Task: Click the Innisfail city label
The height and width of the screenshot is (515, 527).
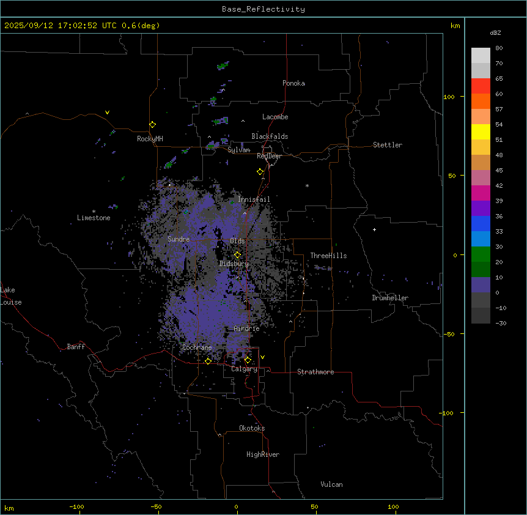Action: [x=254, y=199]
